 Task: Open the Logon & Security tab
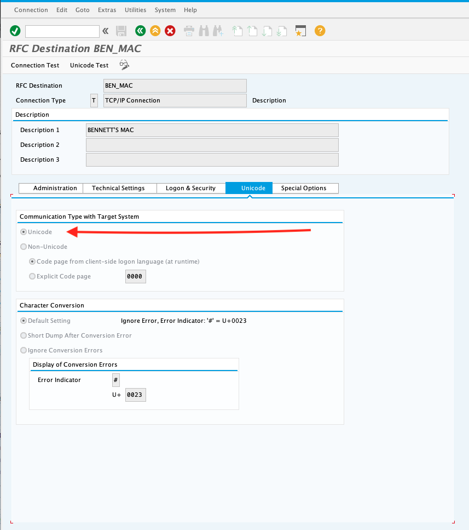(190, 188)
